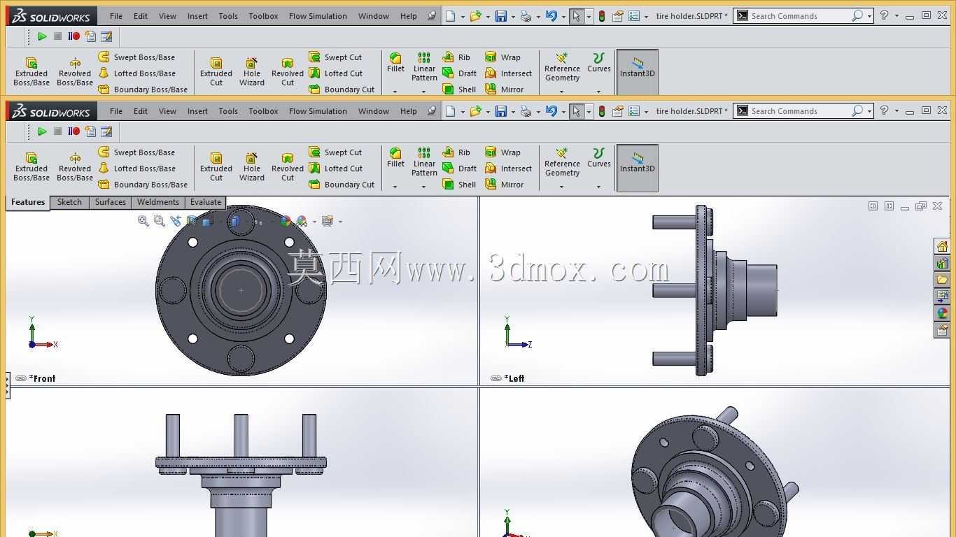Click the Search Commands field in the lower window
This screenshot has width=956, height=537.
803,111
